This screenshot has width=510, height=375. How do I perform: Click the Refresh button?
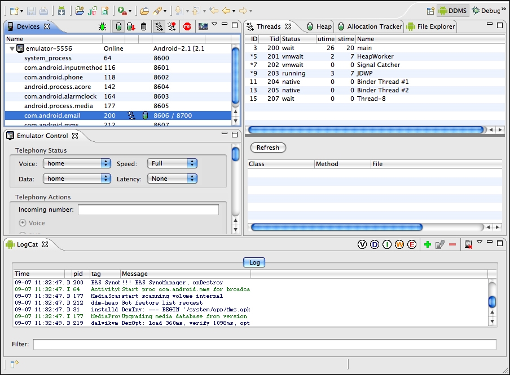pyautogui.click(x=268, y=148)
